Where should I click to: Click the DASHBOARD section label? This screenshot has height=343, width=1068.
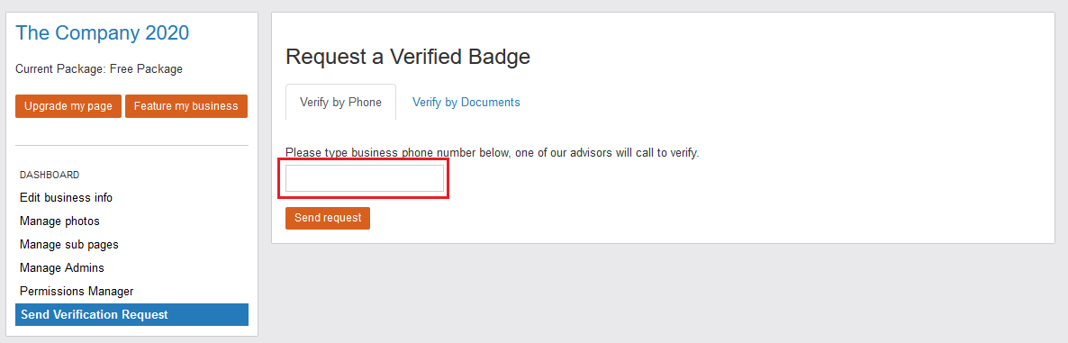pyautogui.click(x=50, y=175)
